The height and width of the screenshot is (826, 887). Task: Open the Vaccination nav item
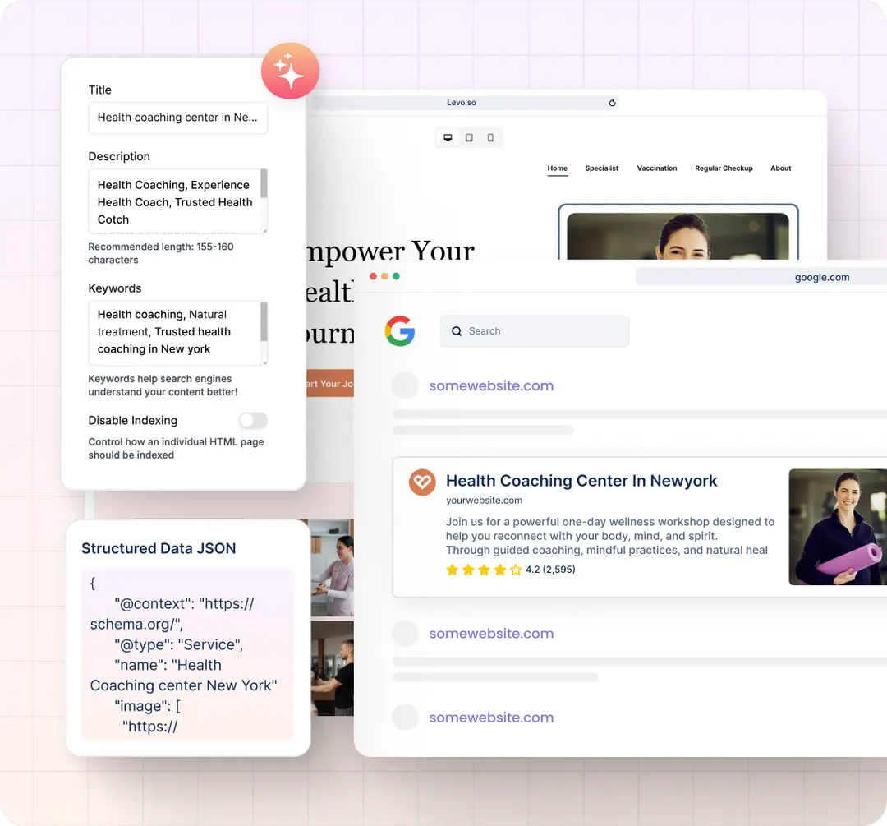(657, 168)
